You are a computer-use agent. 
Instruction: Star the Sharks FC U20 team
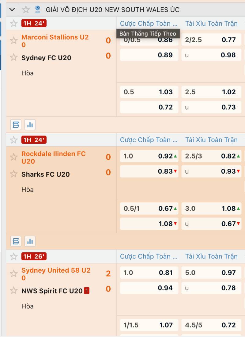coord(14,174)
